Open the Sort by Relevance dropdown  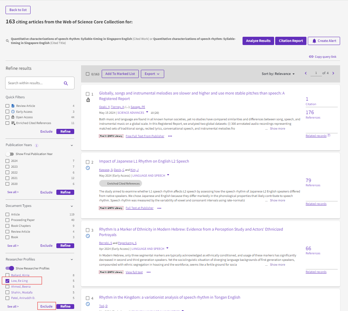(278, 74)
